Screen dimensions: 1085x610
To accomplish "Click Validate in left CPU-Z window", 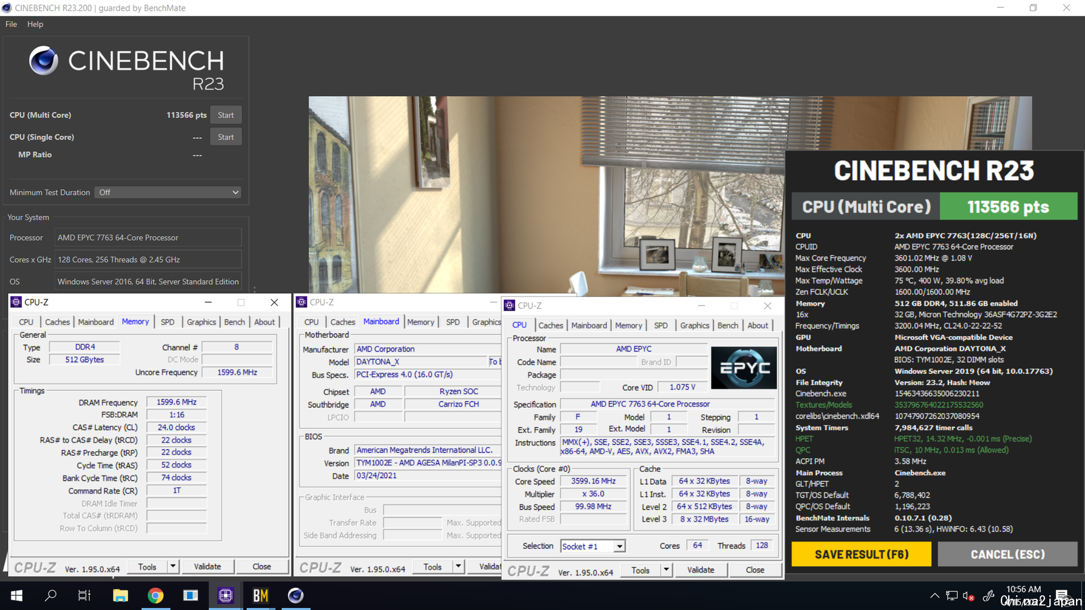I will (207, 567).
